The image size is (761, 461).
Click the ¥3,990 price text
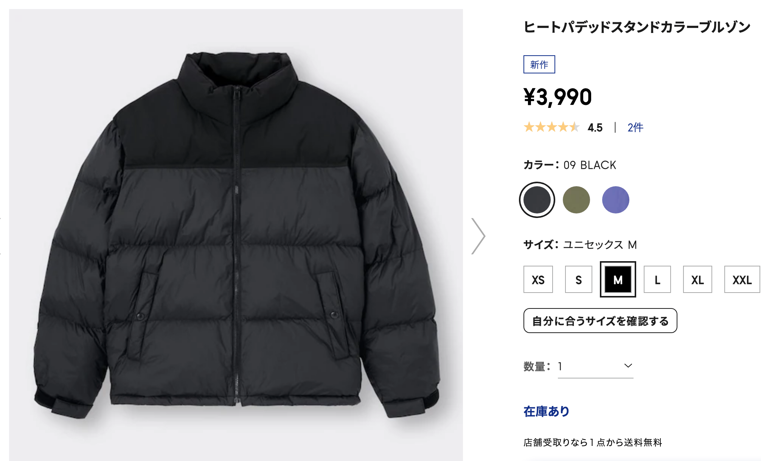click(x=558, y=97)
